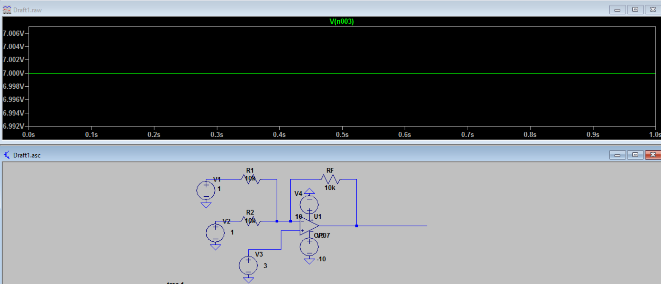Click the 7.002V vertical axis label

pos(14,59)
